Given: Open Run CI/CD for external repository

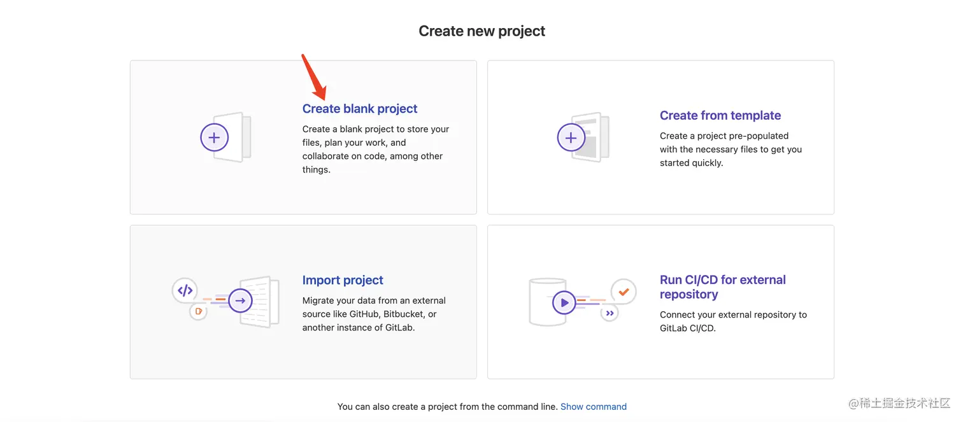Looking at the screenshot, I should (722, 287).
